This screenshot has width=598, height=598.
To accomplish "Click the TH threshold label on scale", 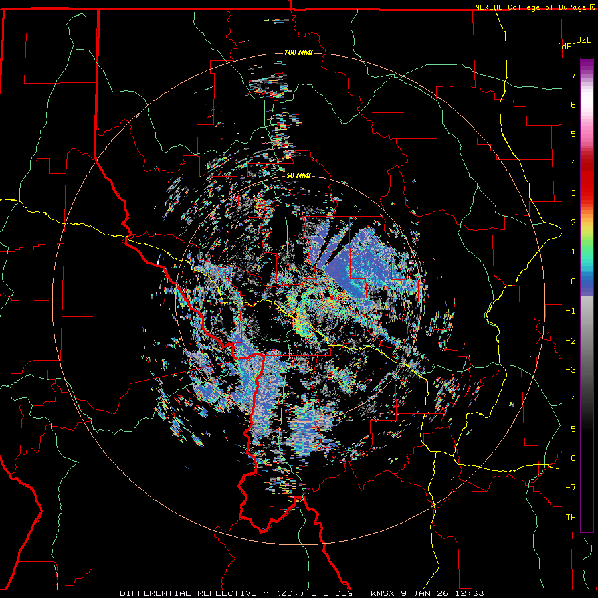I will click(571, 518).
